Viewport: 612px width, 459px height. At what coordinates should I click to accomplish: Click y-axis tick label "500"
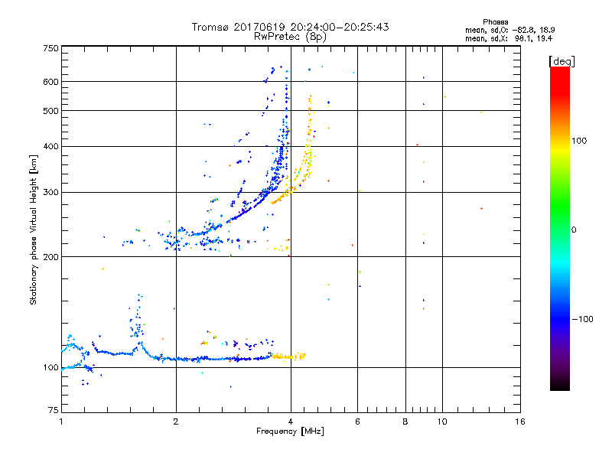coord(50,111)
